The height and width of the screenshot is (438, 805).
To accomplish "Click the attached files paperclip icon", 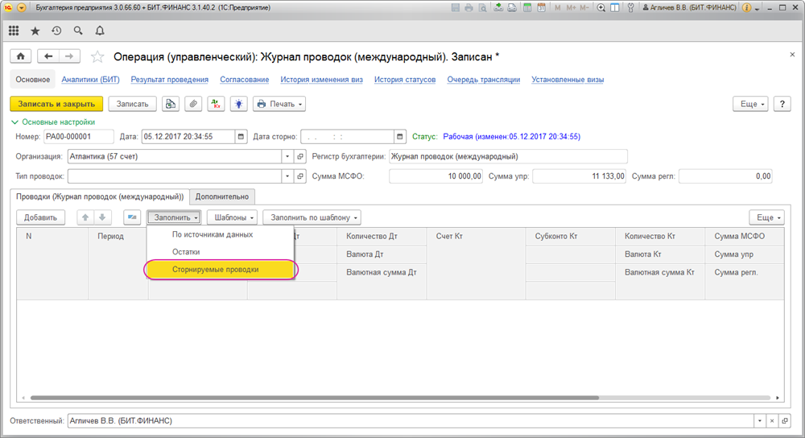I will point(193,104).
